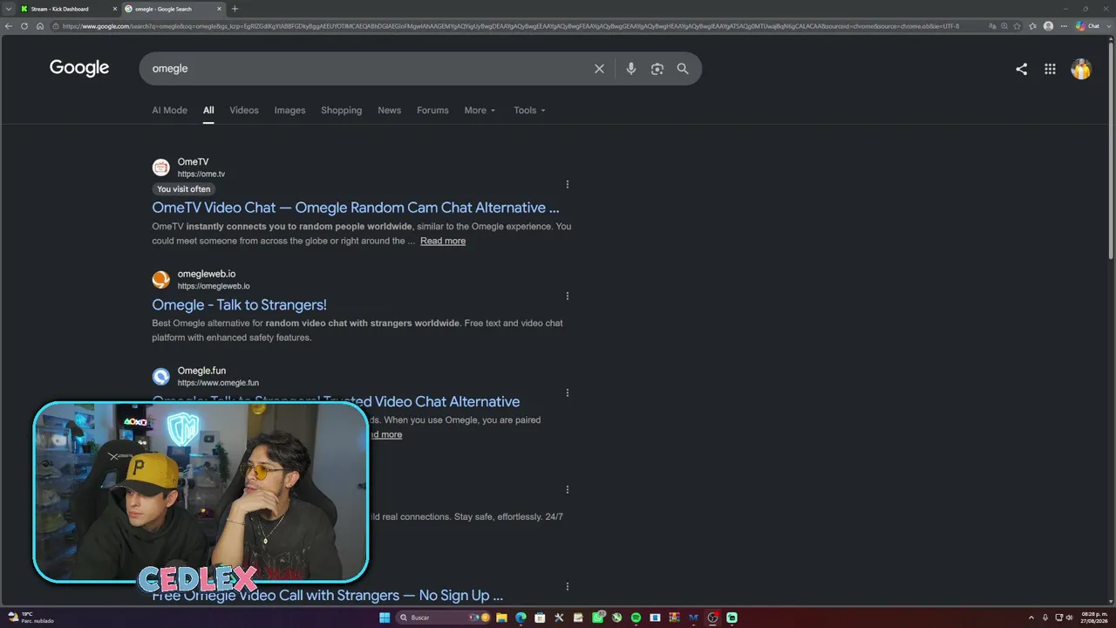Image resolution: width=1116 pixels, height=628 pixels.
Task: Switch to News results tab
Action: [389, 111]
